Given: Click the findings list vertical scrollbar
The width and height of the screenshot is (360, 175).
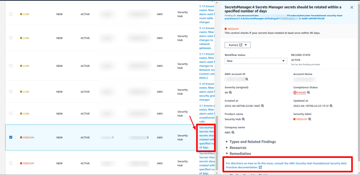Looking at the screenshot, I should coord(217,142).
